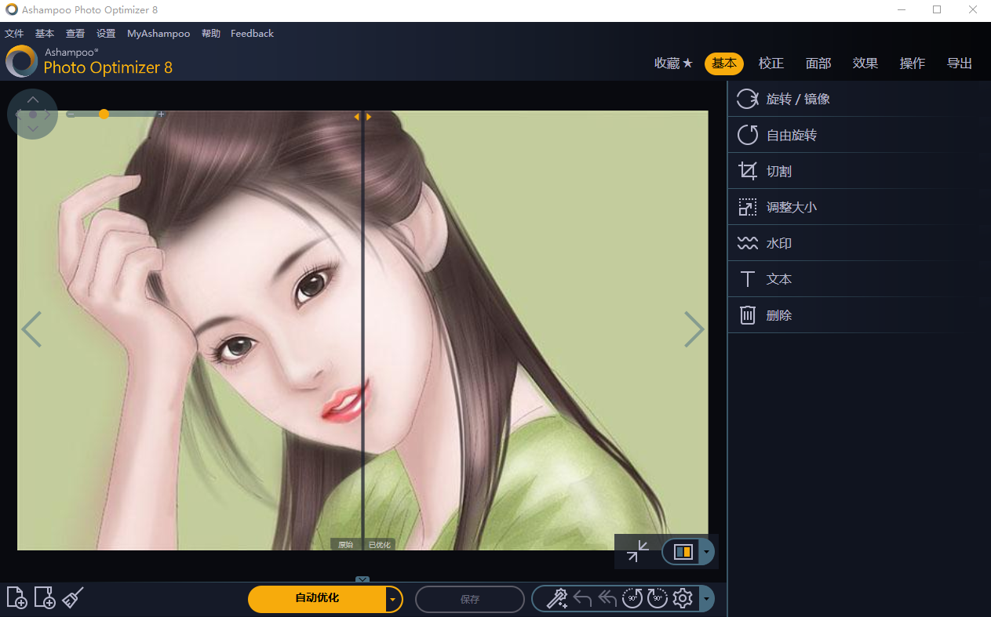991x617 pixels.
Task: Switch to the 操作 tab
Action: pos(913,64)
